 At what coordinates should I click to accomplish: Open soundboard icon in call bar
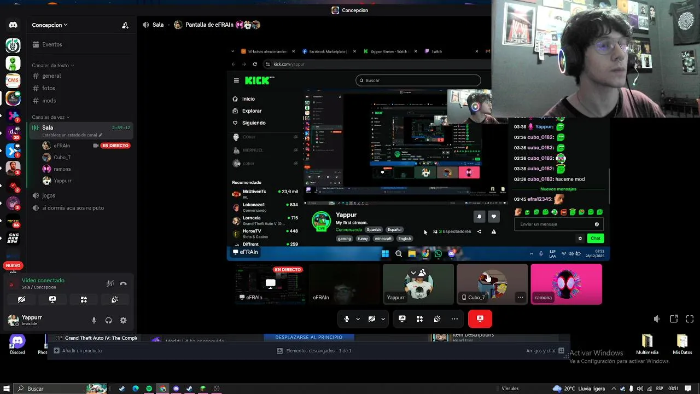437,319
